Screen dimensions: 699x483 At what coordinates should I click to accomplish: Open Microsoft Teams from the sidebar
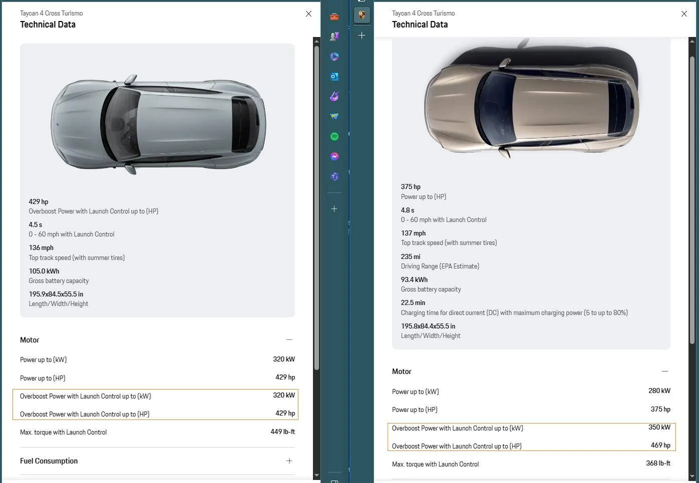334,176
